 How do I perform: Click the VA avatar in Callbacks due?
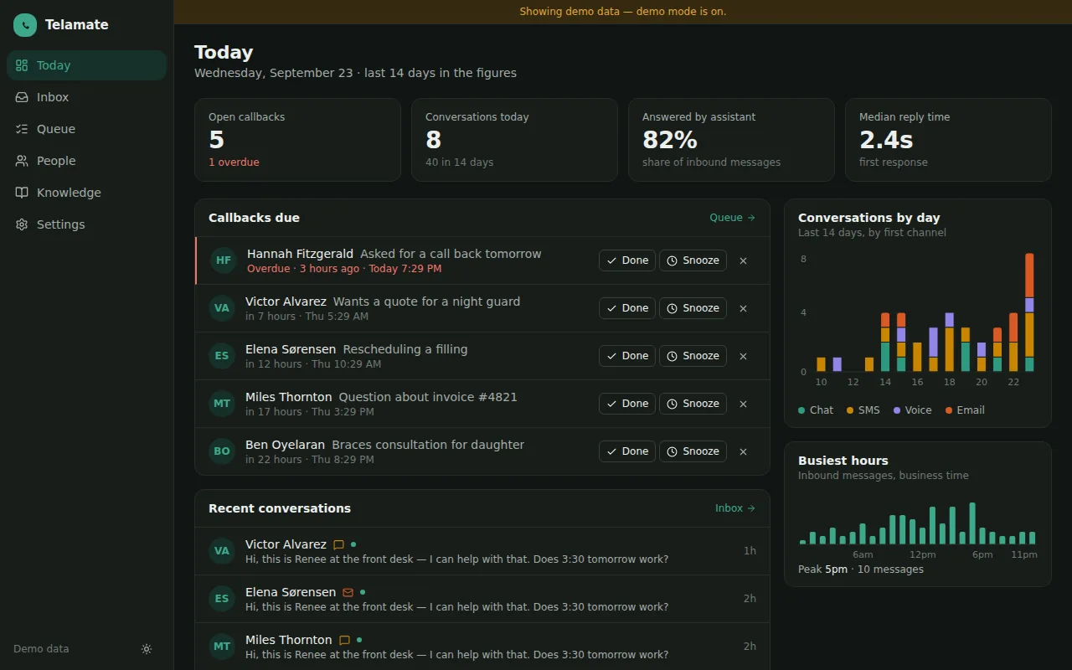click(222, 308)
